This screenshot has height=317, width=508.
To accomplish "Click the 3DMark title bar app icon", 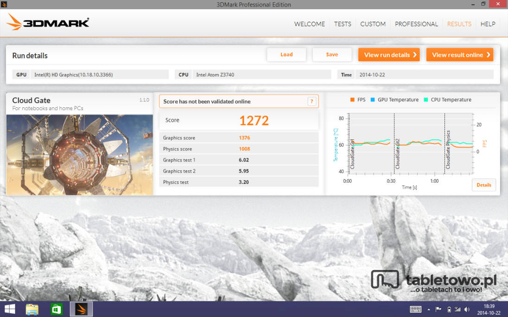I will pyautogui.click(x=4, y=4).
